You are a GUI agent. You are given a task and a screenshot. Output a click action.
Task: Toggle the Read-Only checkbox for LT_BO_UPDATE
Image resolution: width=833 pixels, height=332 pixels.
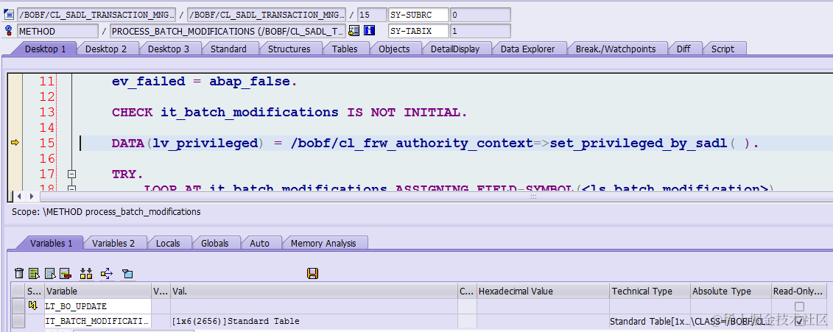coord(799,306)
